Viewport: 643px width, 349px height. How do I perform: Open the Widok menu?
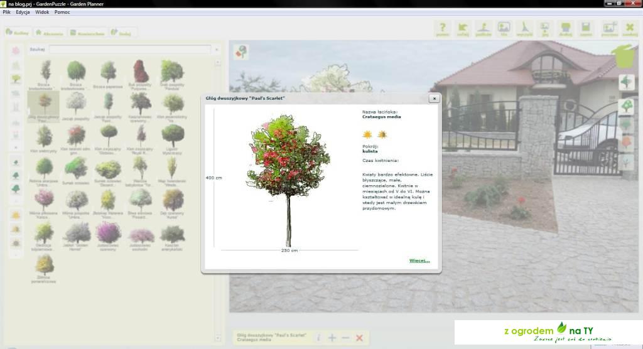[x=42, y=12]
